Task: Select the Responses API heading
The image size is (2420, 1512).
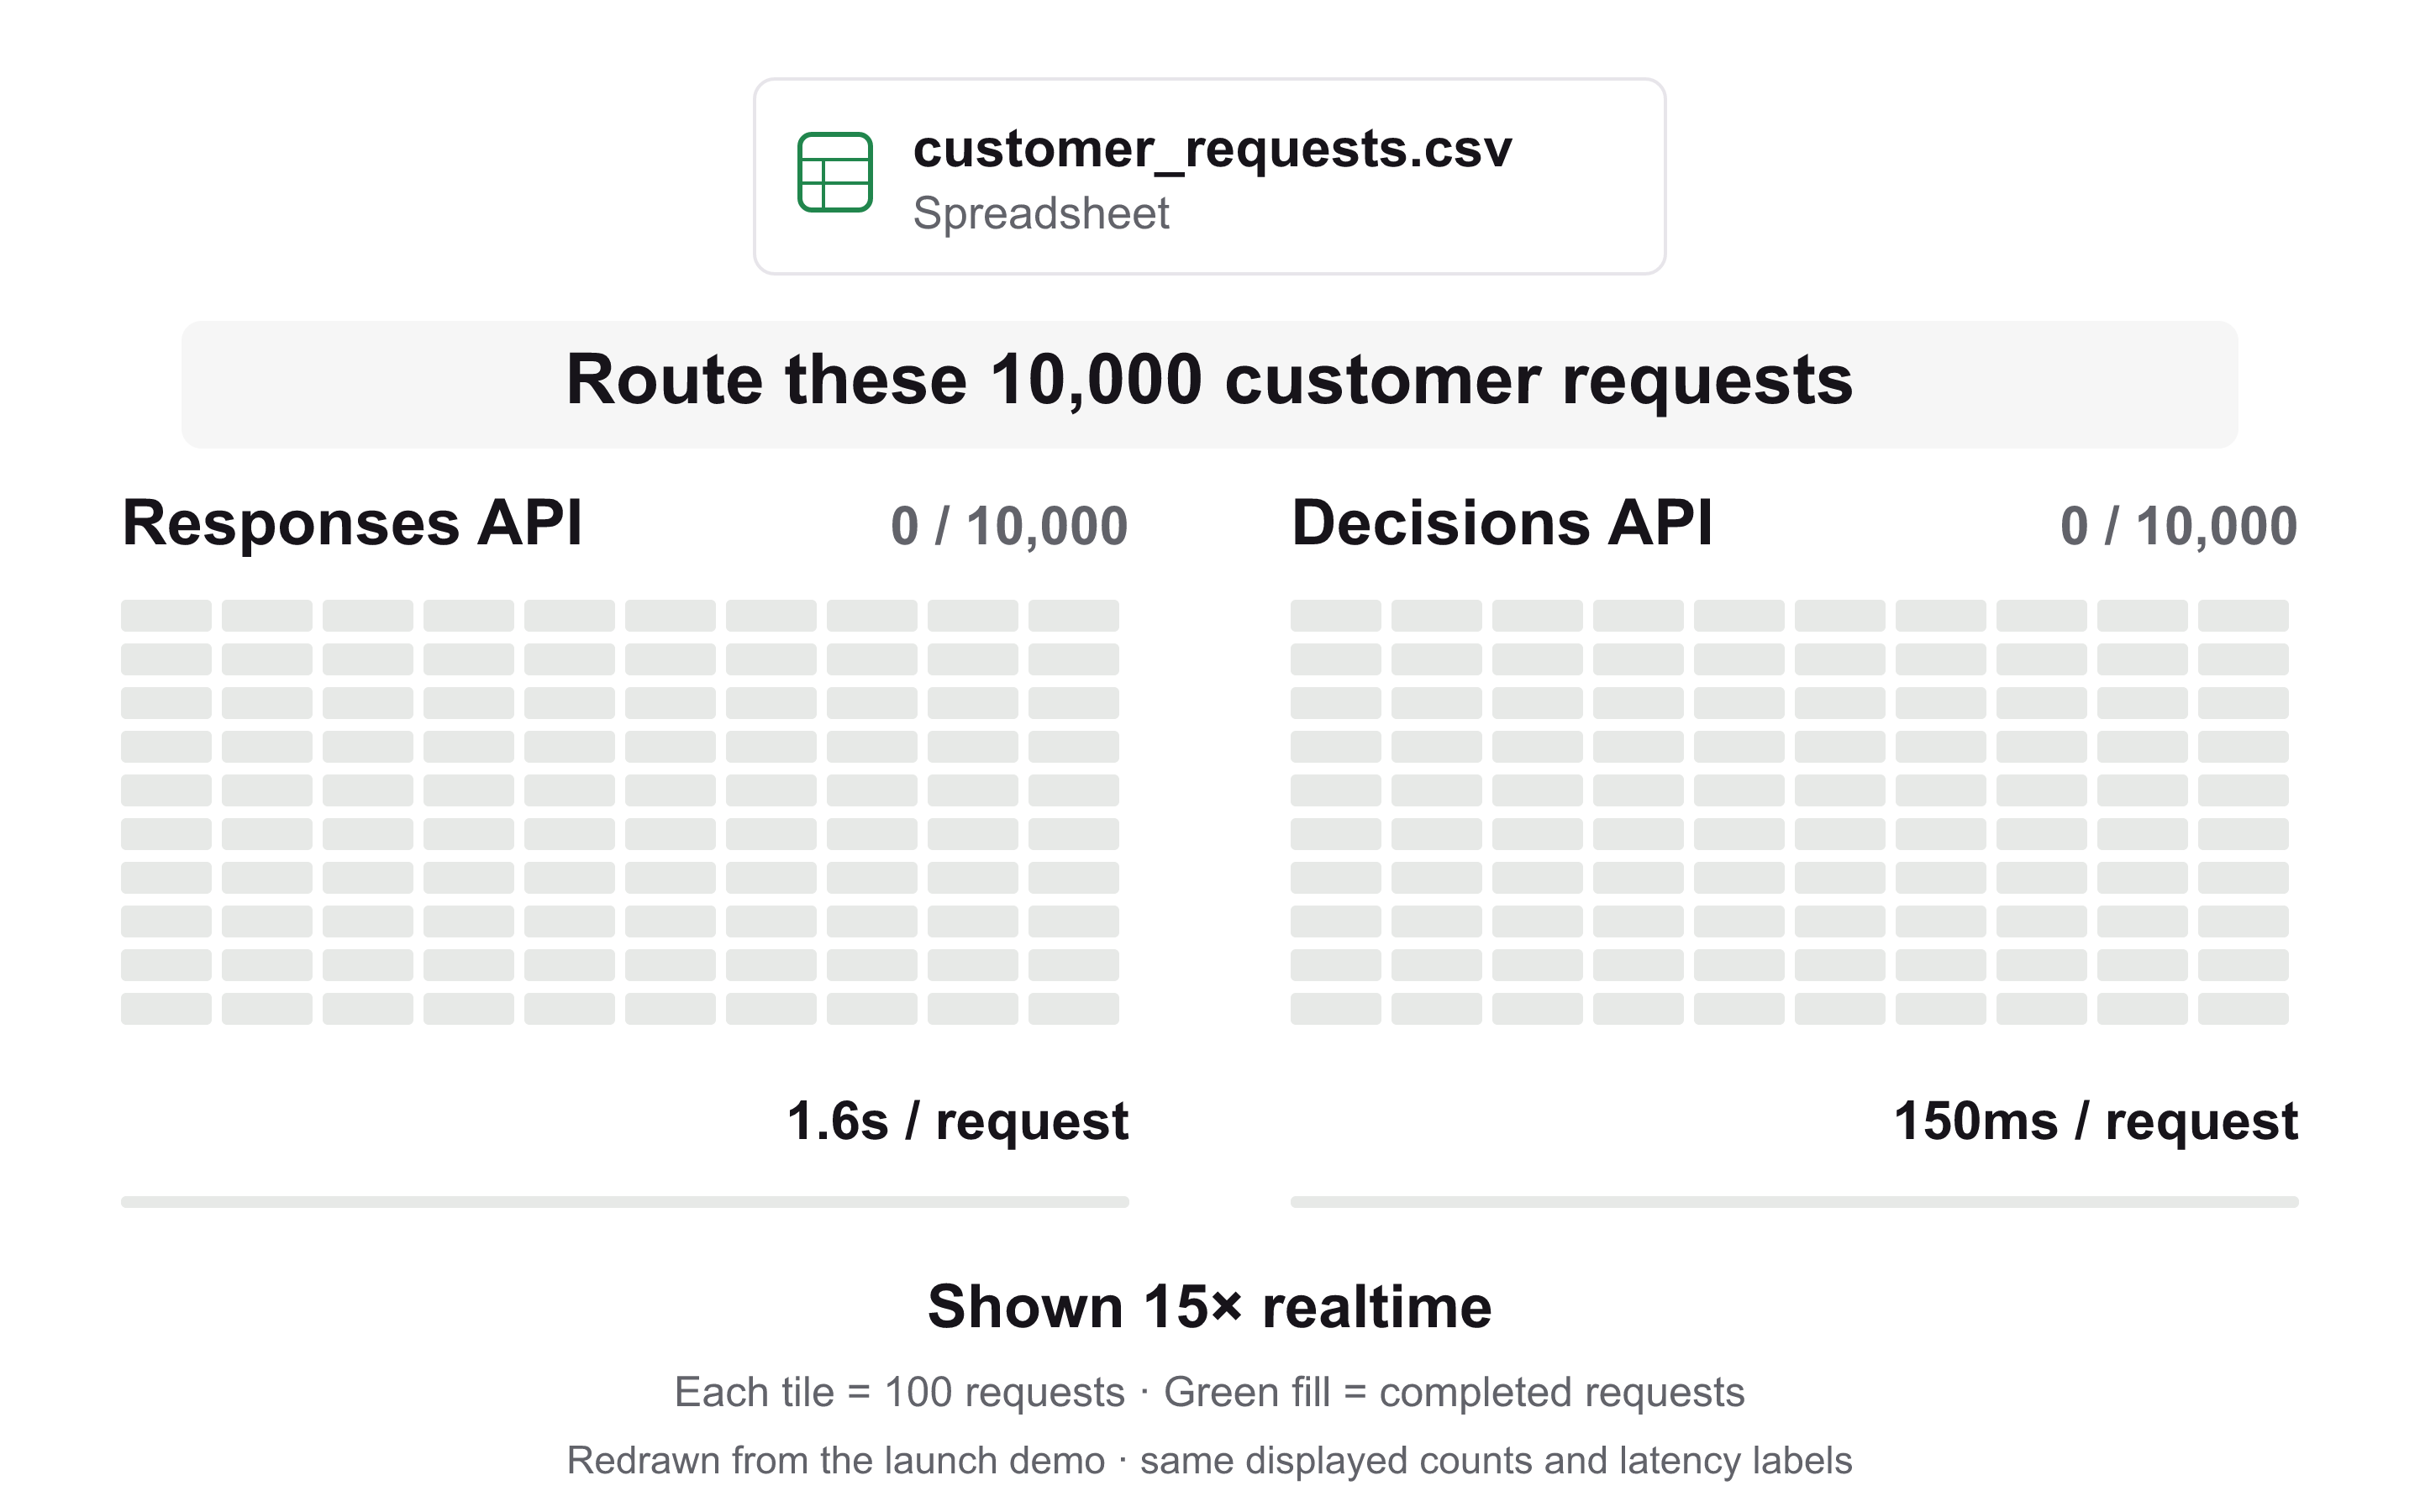Action: (352, 523)
